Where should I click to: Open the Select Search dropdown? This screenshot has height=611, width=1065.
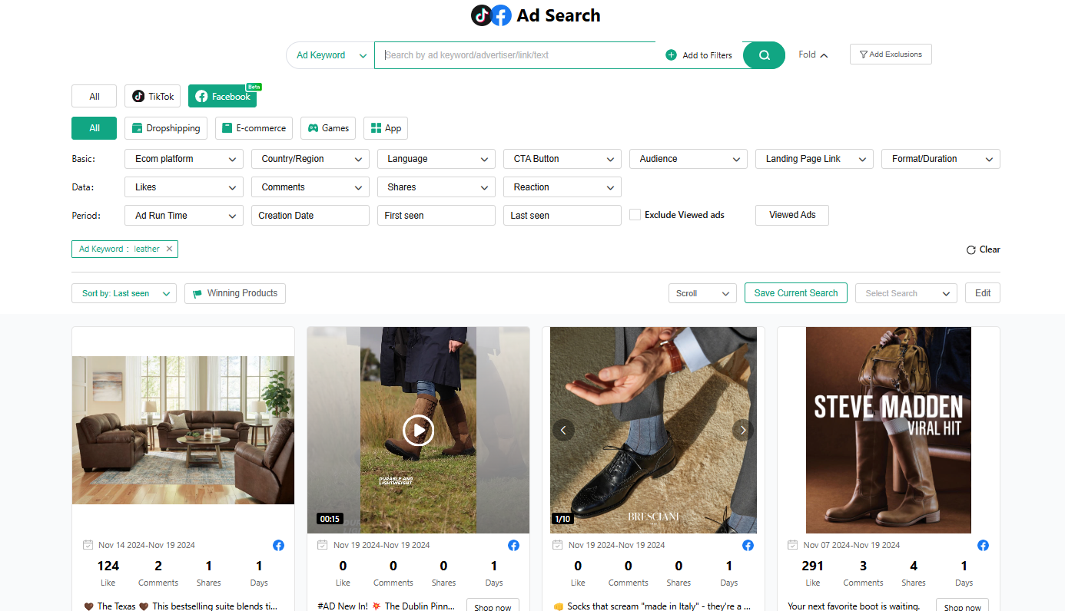[x=906, y=293]
